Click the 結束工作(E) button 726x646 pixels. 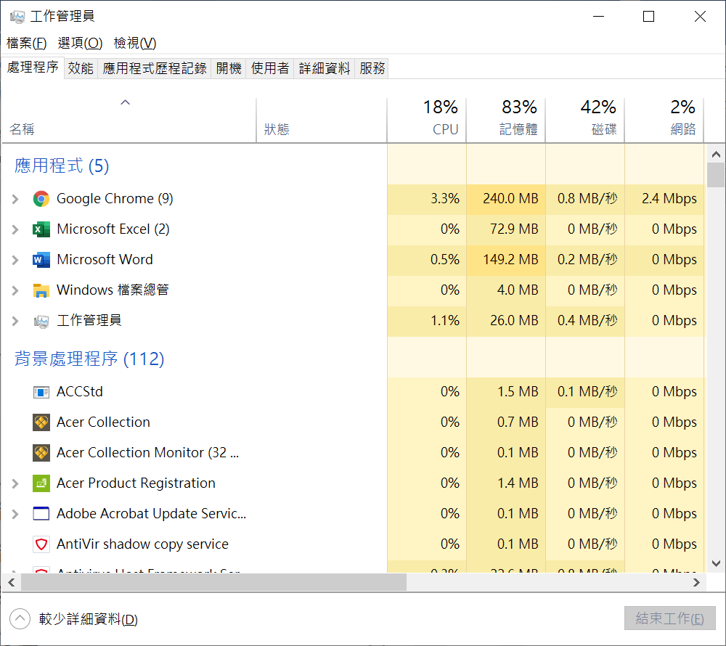click(669, 618)
